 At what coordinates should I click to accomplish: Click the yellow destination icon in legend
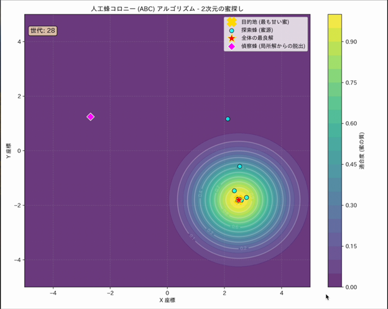pyautogui.click(x=232, y=22)
